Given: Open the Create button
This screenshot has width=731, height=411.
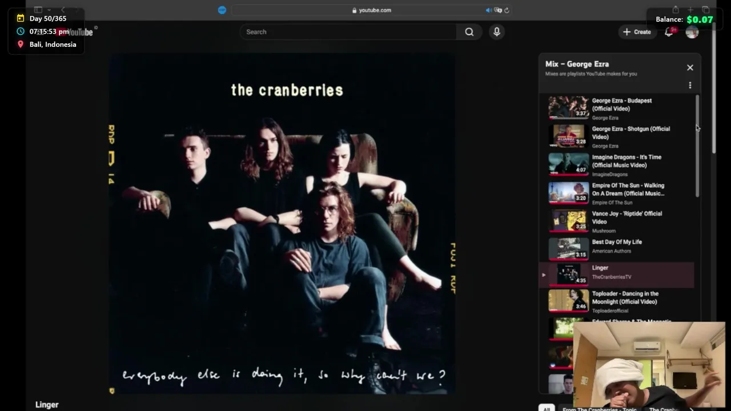Looking at the screenshot, I should point(637,32).
